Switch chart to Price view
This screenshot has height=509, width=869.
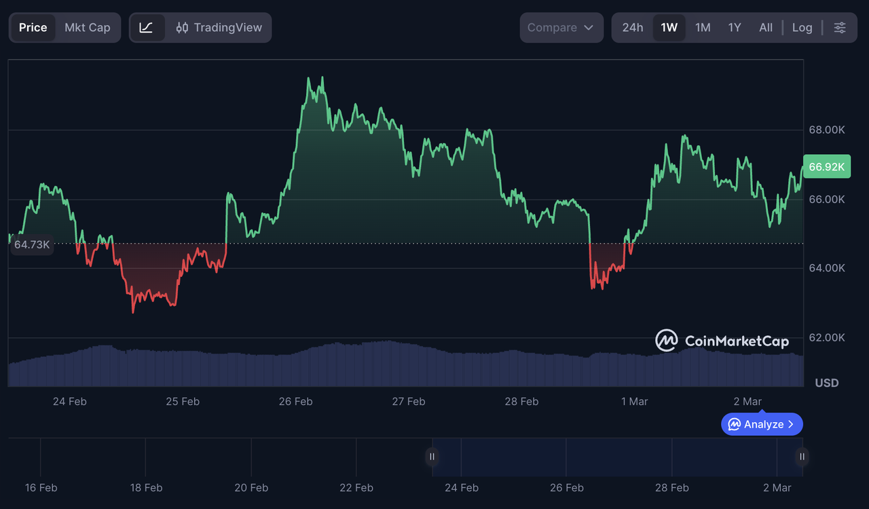coord(33,28)
